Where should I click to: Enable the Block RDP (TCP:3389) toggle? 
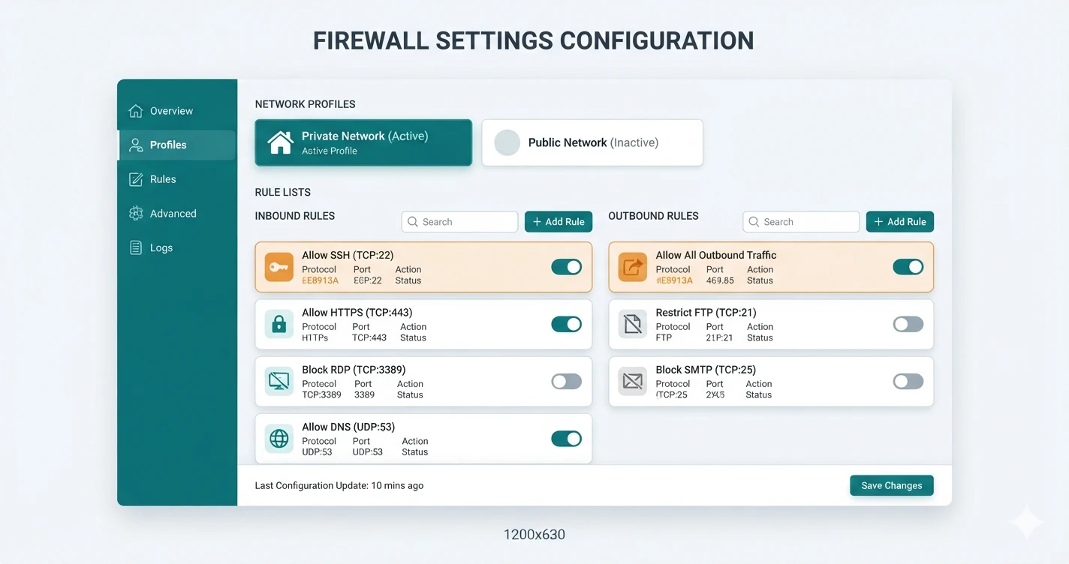tap(567, 381)
